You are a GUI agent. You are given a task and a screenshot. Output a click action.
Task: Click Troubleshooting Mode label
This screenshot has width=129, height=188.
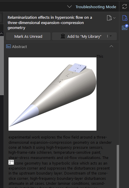point(96,7)
